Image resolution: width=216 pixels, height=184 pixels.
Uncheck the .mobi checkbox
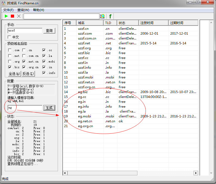point(44,61)
